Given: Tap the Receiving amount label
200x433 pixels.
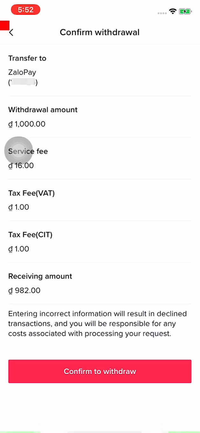Looking at the screenshot, I should click(x=40, y=276).
